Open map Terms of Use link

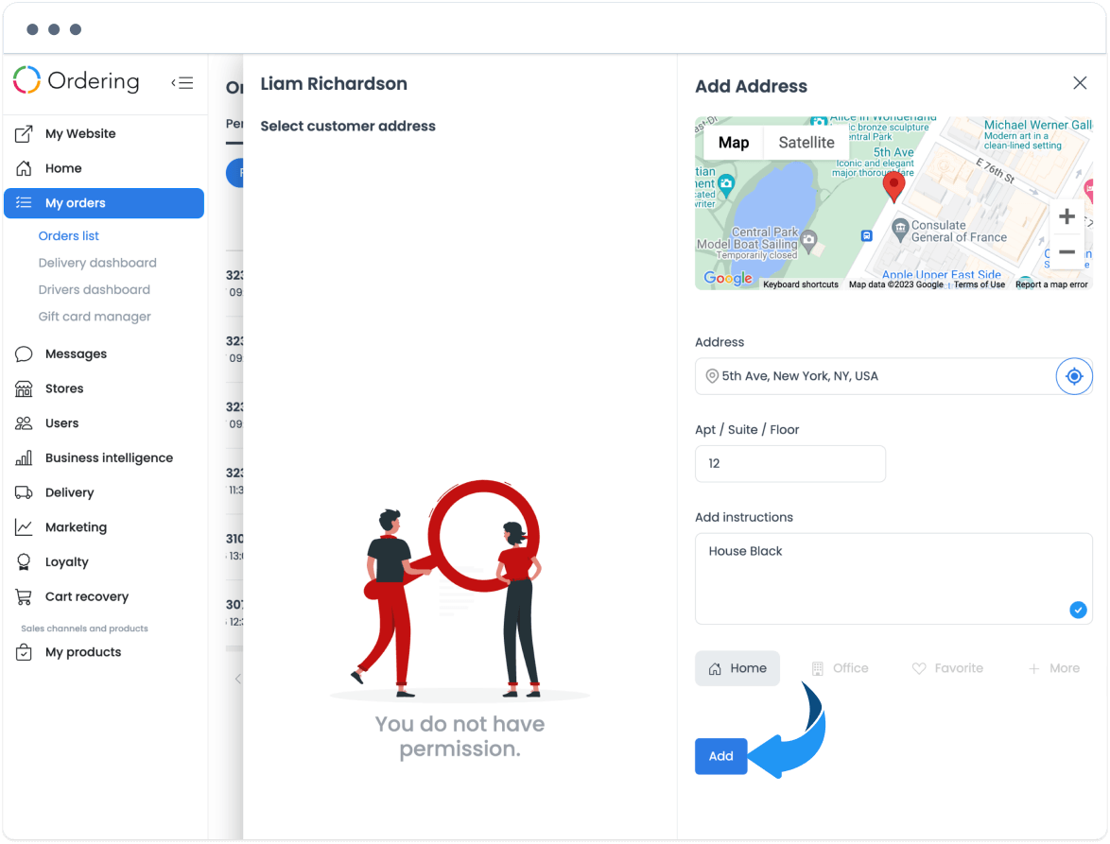(x=979, y=284)
